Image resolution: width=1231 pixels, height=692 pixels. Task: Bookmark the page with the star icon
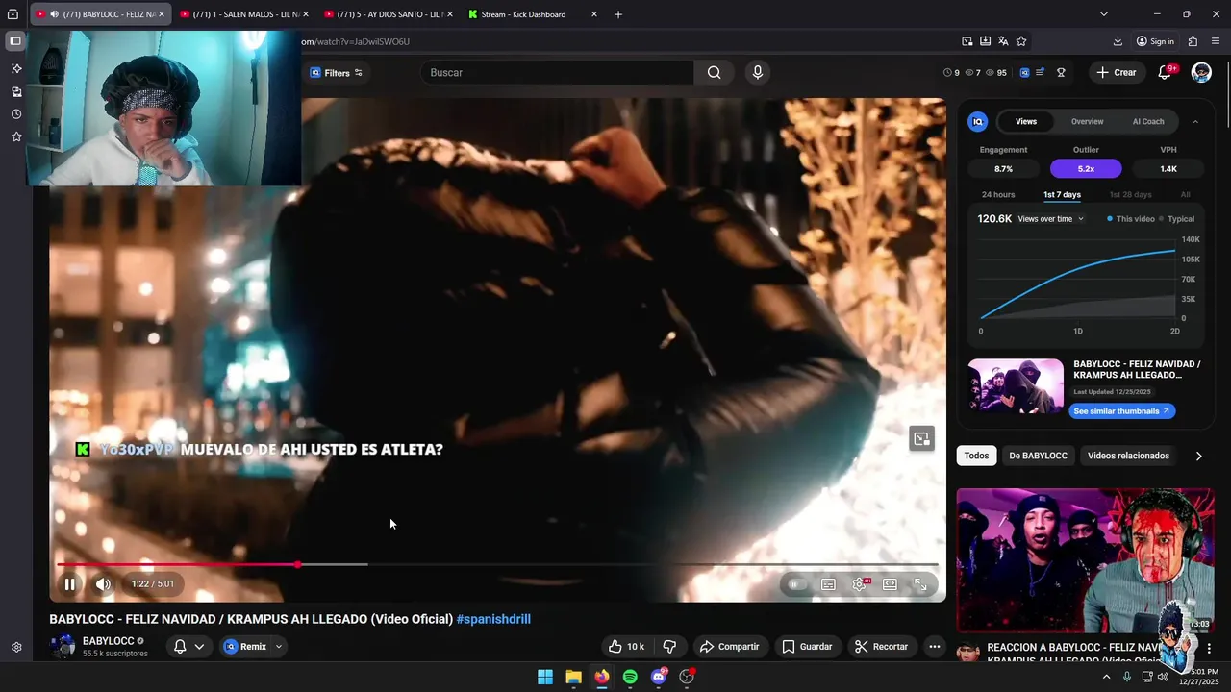tap(1021, 41)
